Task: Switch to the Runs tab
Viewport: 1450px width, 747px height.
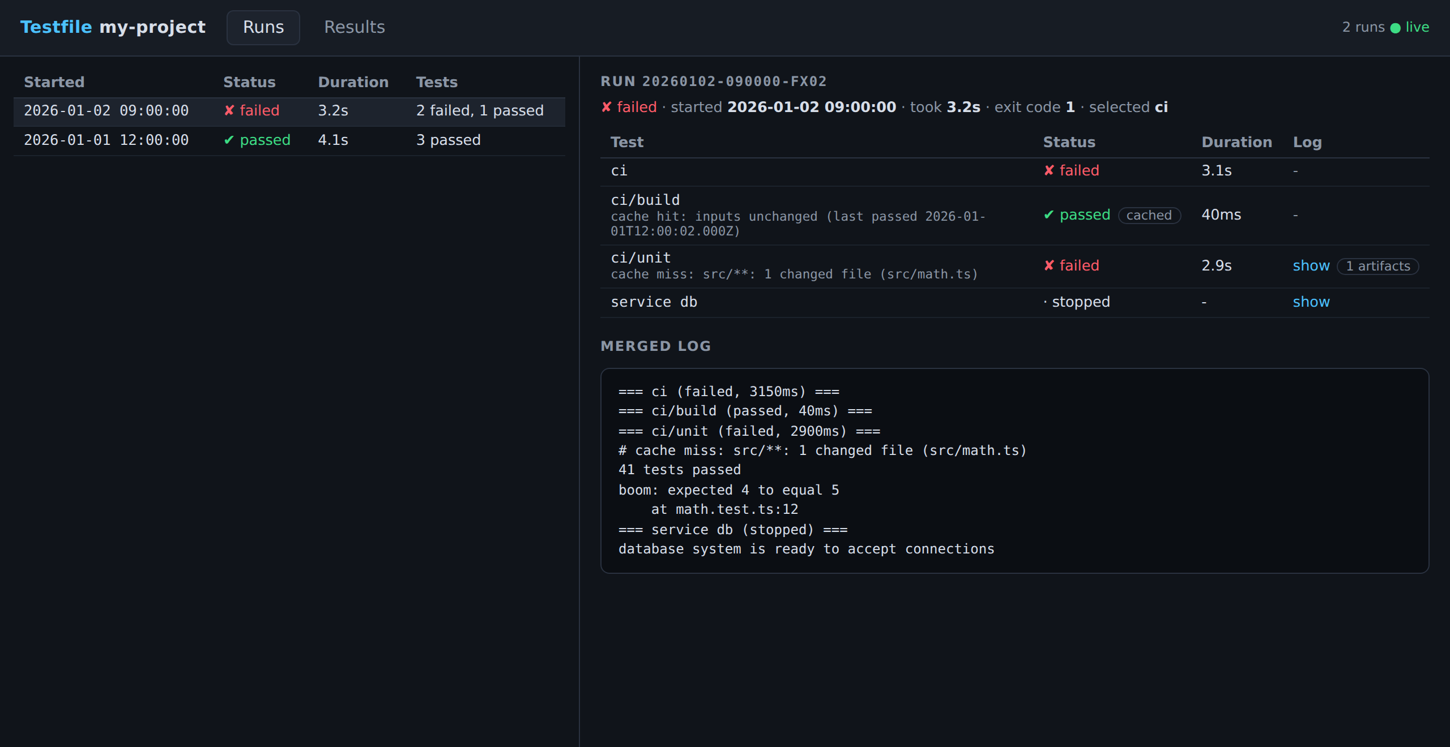Action: pyautogui.click(x=263, y=27)
